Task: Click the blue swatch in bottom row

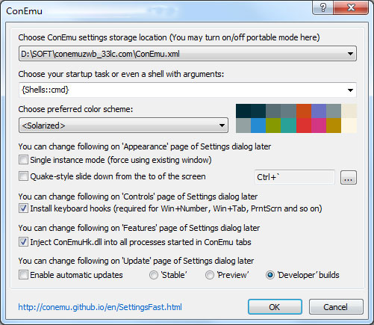Action: (x=258, y=126)
